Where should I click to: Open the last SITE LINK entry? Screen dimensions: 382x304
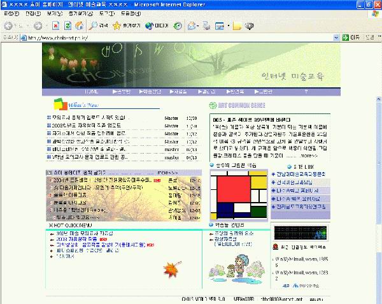coord(301,206)
